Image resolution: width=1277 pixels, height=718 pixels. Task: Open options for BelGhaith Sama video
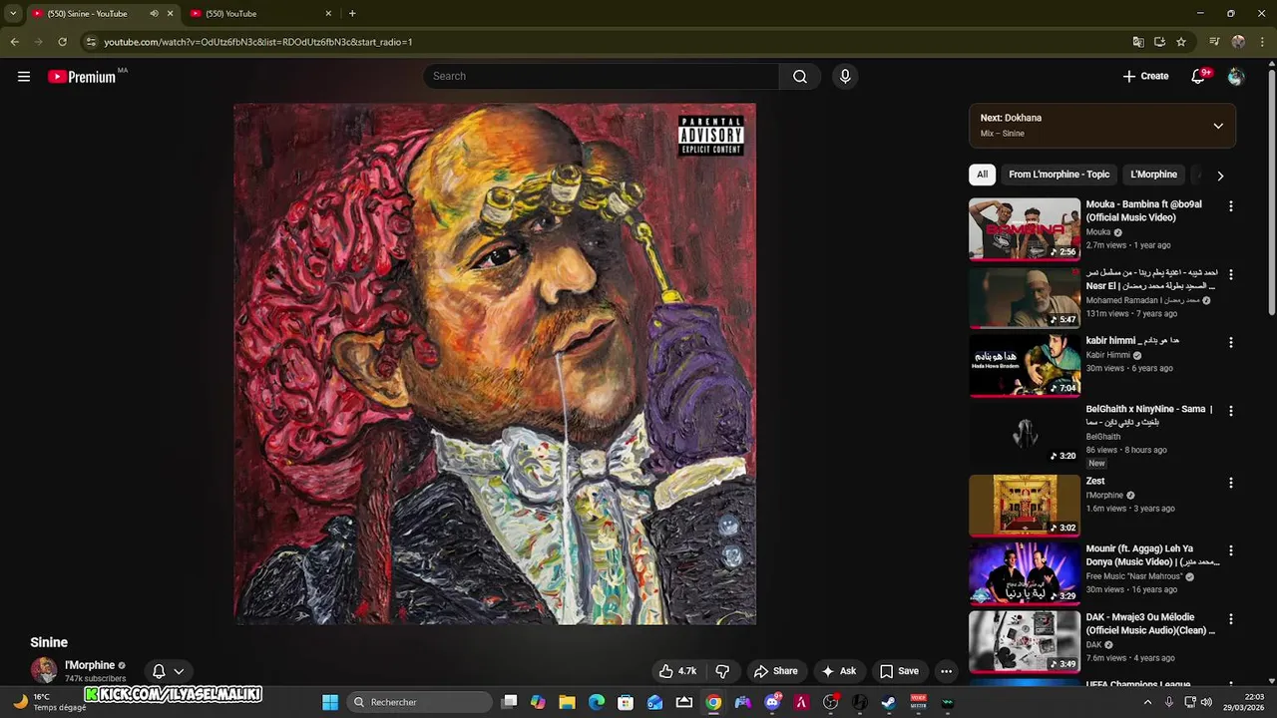tap(1230, 411)
